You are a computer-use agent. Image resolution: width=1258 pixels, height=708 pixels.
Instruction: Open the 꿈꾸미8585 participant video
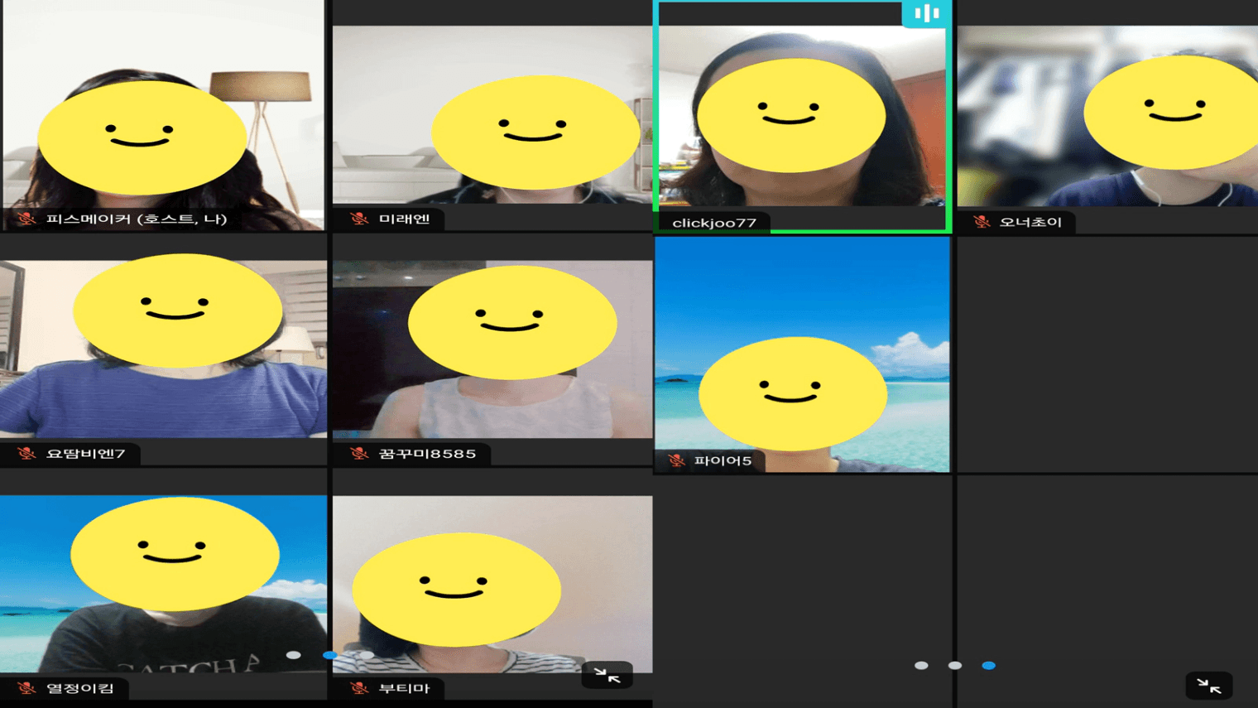[492, 349]
